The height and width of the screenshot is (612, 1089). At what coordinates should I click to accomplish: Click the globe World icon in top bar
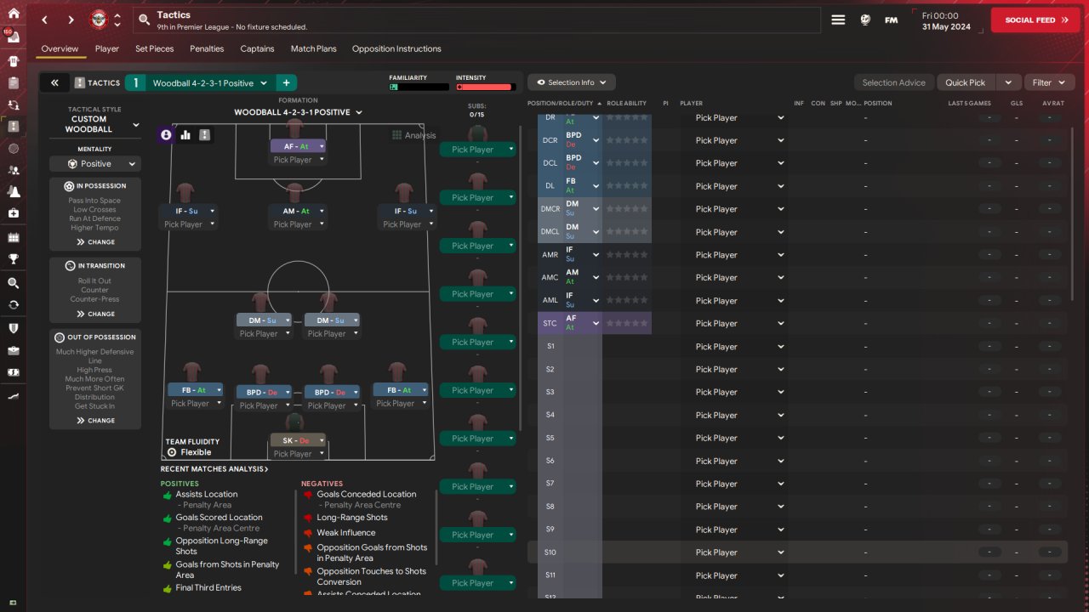tap(865, 20)
